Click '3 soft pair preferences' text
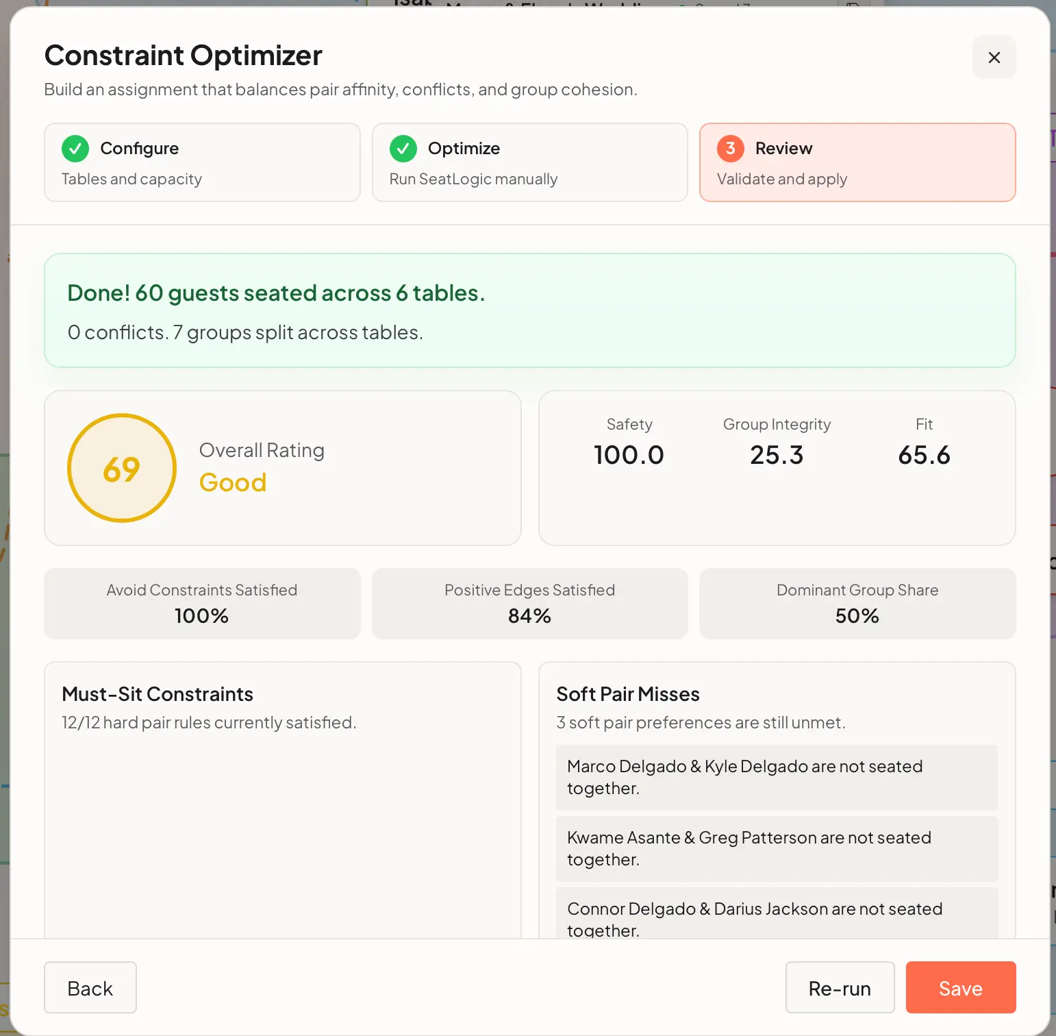The image size is (1056, 1036). point(701,723)
